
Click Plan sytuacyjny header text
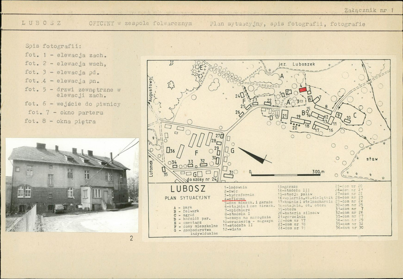(x=236, y=24)
